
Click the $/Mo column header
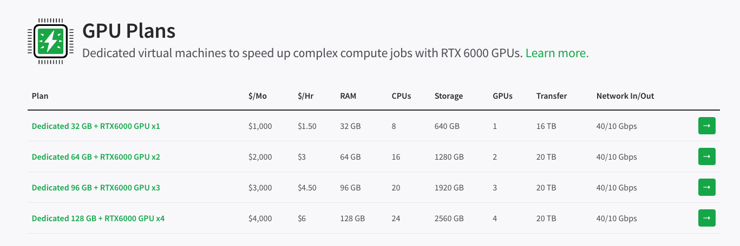click(x=258, y=96)
